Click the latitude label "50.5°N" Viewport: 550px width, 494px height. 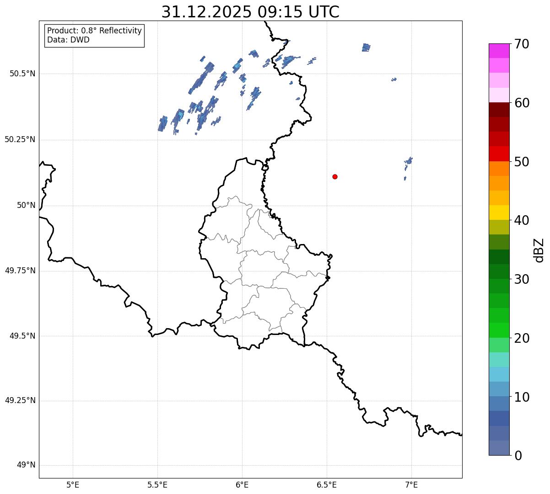(x=22, y=74)
